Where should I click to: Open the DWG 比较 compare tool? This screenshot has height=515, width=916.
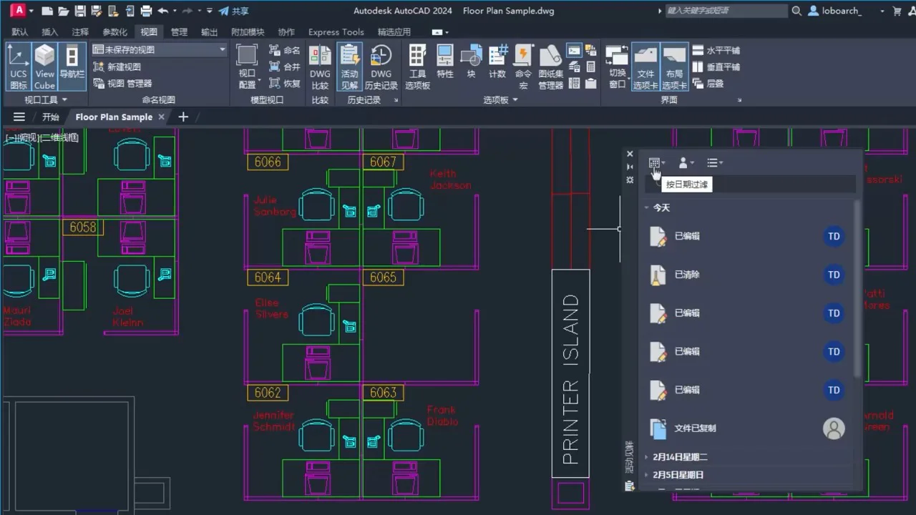(x=320, y=66)
